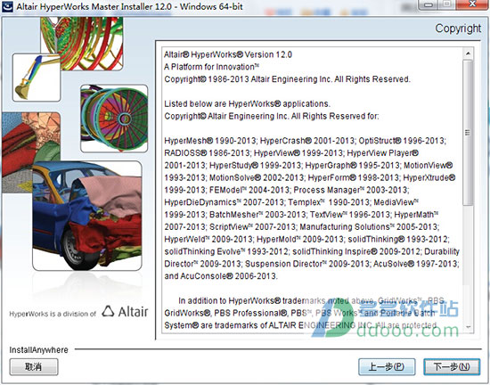The image size is (490, 385).
Task: Click the scrollbar down arrow in copyright text
Action: pyautogui.click(x=468, y=327)
